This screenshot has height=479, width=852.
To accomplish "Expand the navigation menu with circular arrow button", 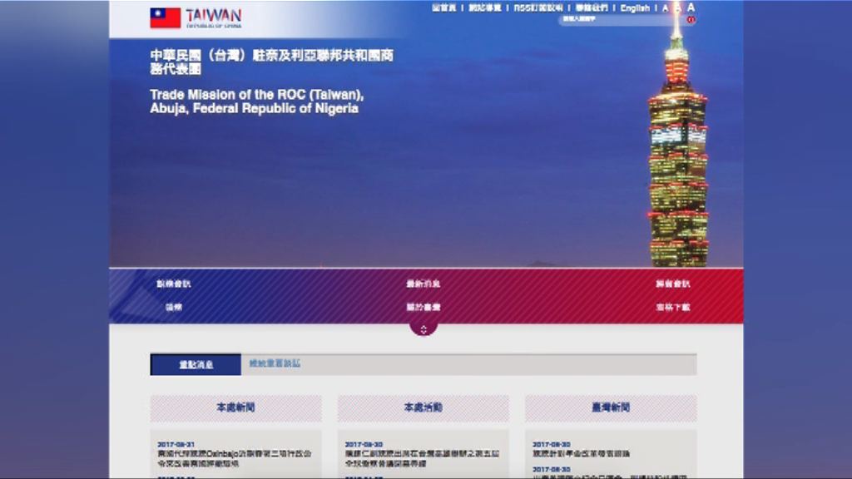I will [424, 328].
